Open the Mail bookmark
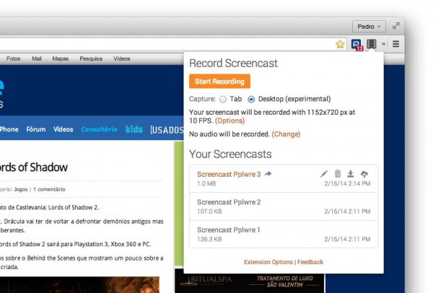Viewport: 433px width, 293px height. click(37, 58)
